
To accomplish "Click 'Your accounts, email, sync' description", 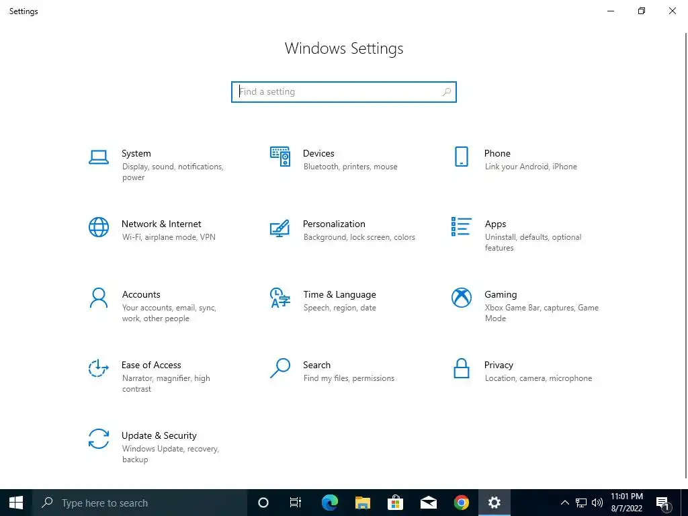I will 169,313.
